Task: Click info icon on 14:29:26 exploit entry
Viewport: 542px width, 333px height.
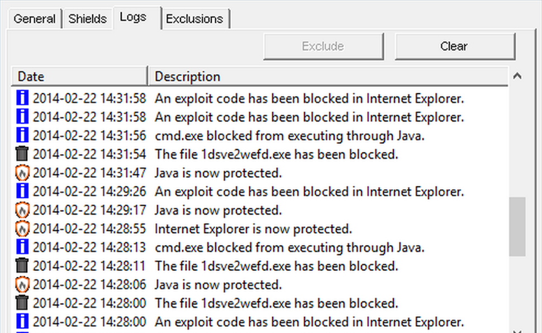Action: click(x=22, y=192)
